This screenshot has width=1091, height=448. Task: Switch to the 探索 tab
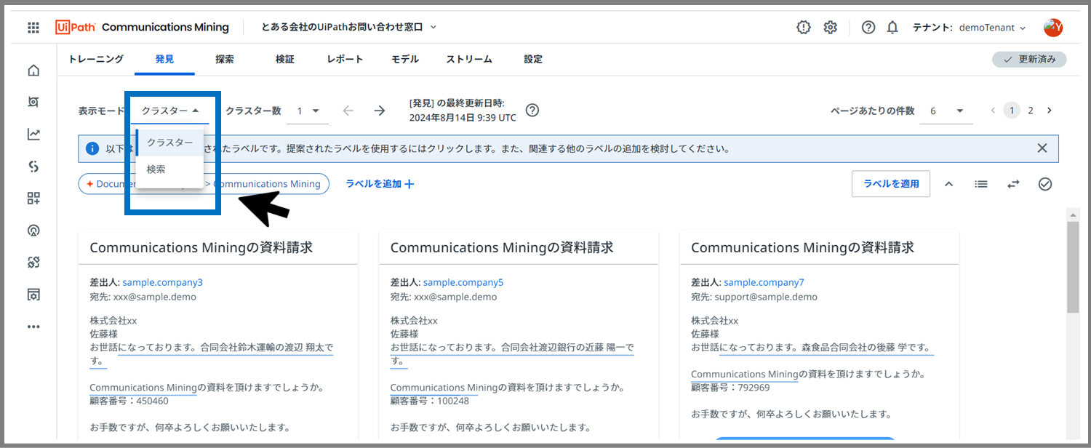point(225,60)
